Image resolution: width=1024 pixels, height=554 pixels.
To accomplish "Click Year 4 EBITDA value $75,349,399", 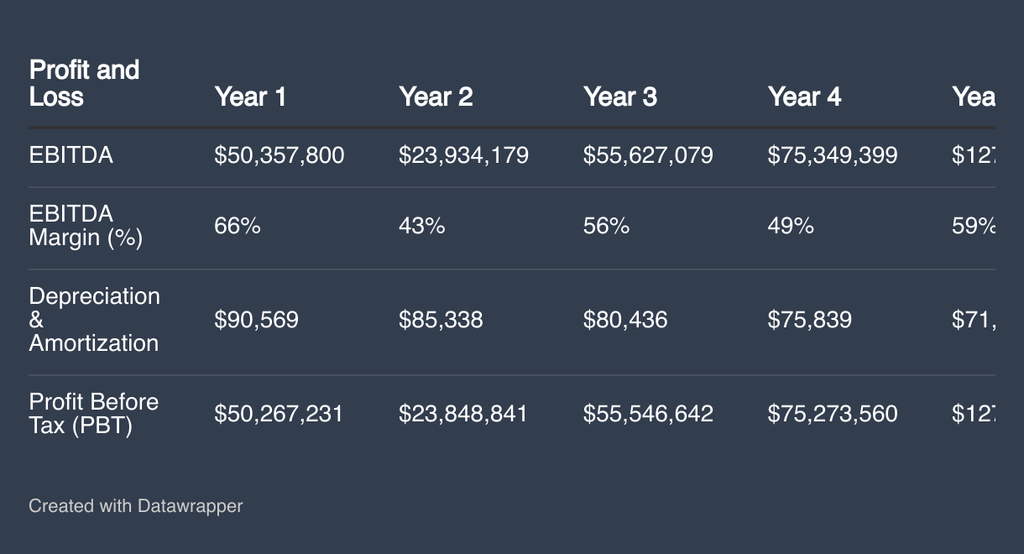I will click(x=833, y=155).
